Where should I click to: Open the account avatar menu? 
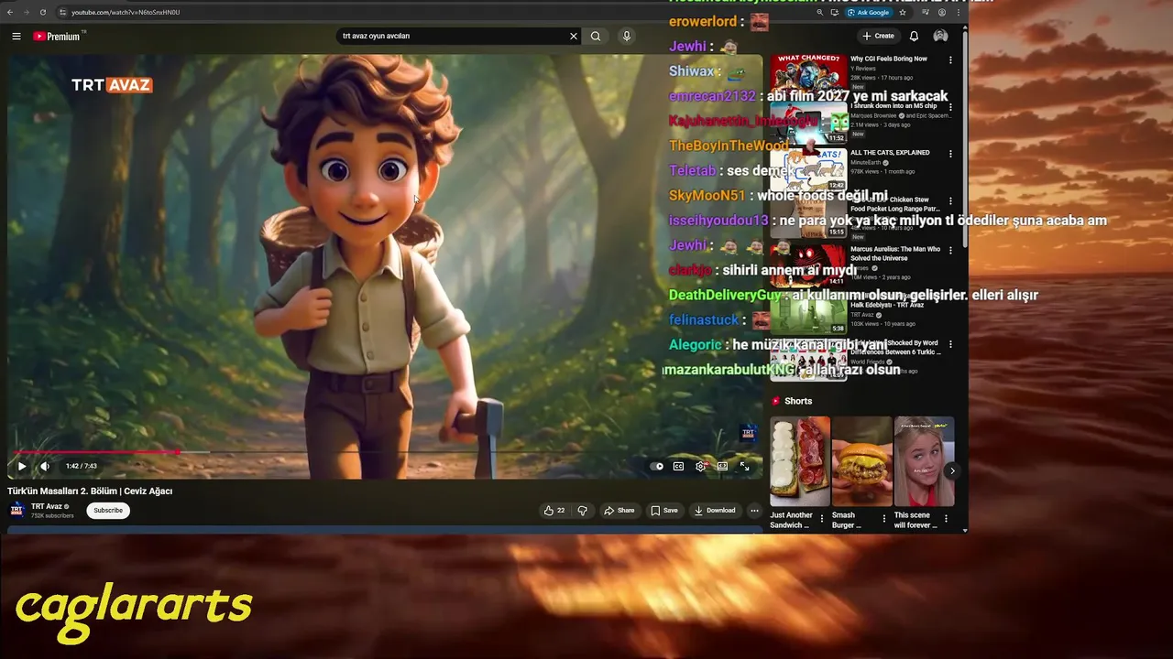click(940, 37)
